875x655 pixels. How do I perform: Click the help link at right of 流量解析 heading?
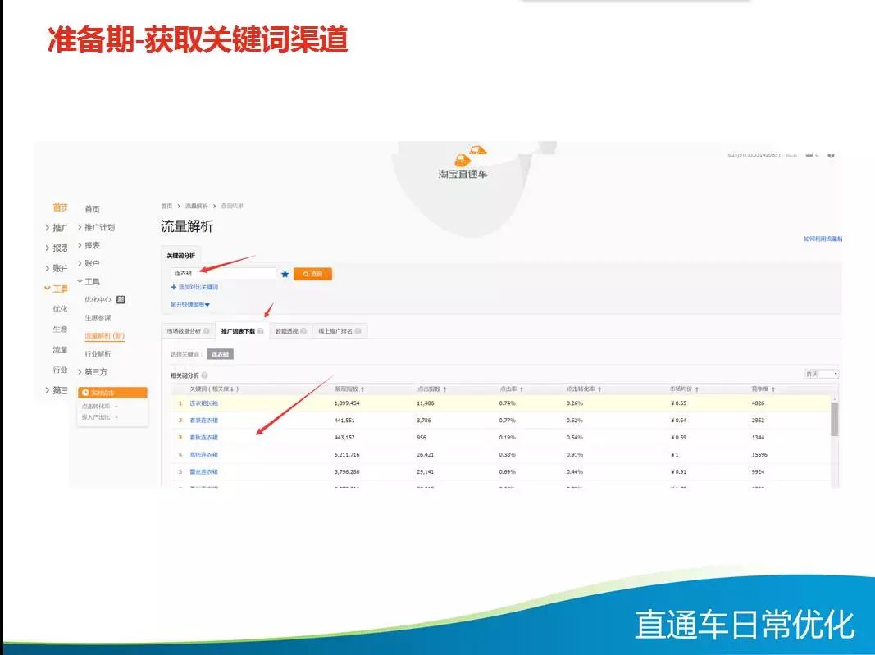[823, 239]
